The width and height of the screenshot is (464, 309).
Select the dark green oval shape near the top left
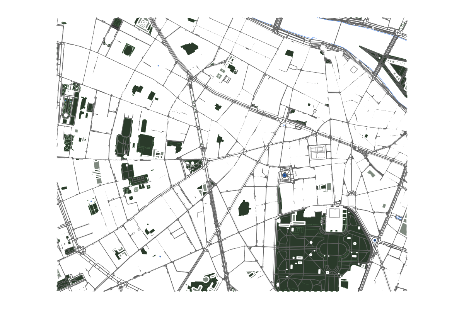point(129,50)
